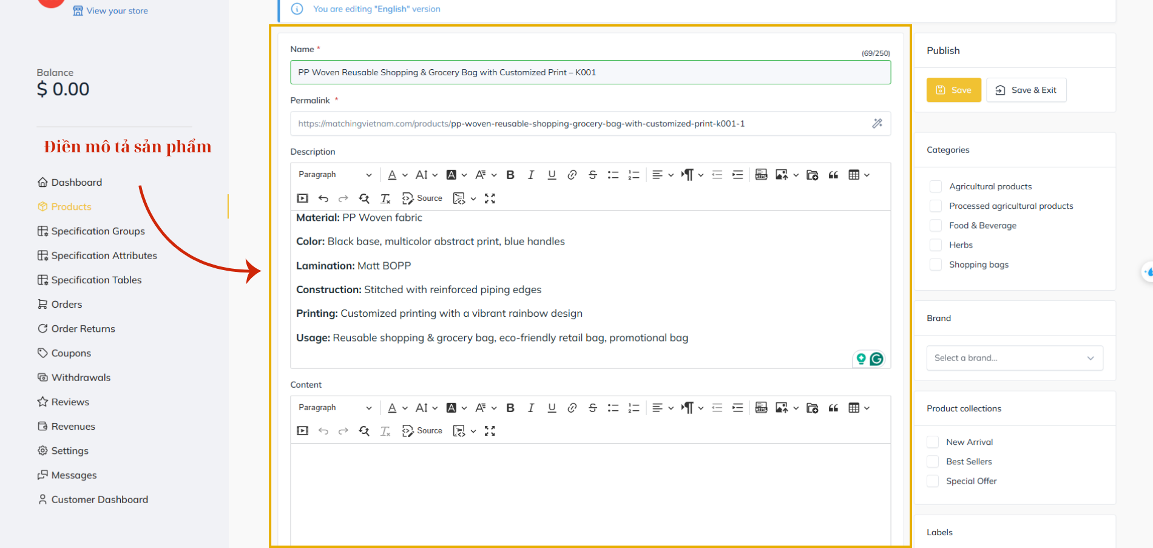Open the font background color picker in Description
1153x548 pixels.
(456, 175)
